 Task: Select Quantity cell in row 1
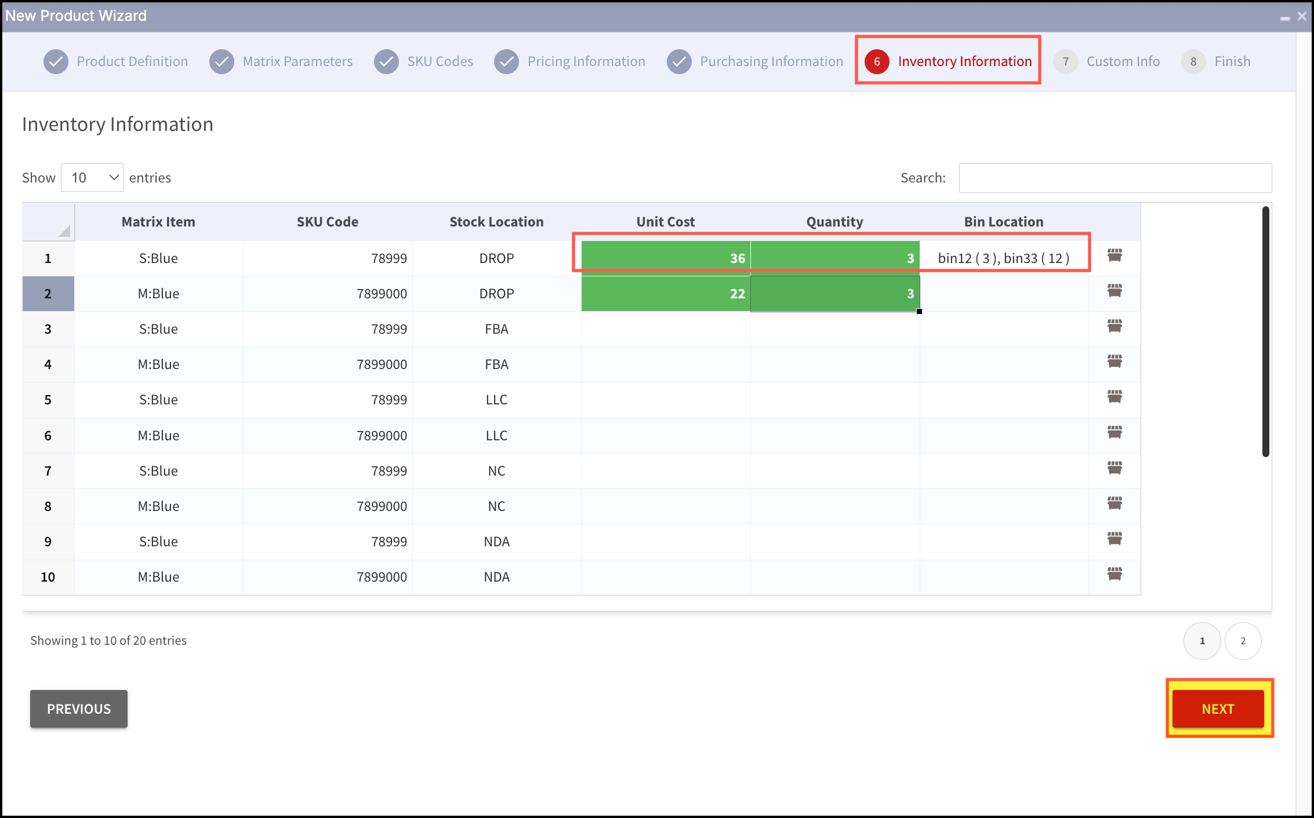[835, 258]
